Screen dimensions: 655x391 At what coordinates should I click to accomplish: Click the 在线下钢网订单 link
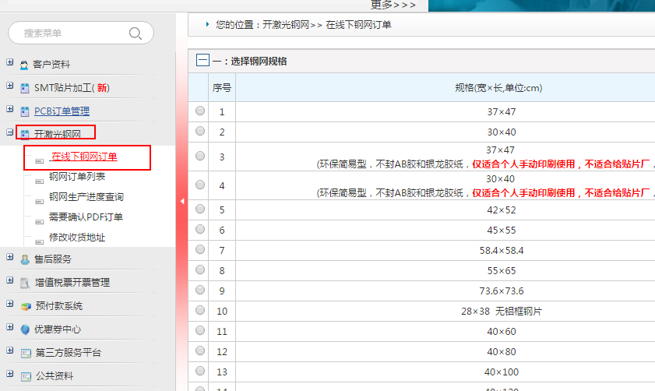[x=84, y=157]
